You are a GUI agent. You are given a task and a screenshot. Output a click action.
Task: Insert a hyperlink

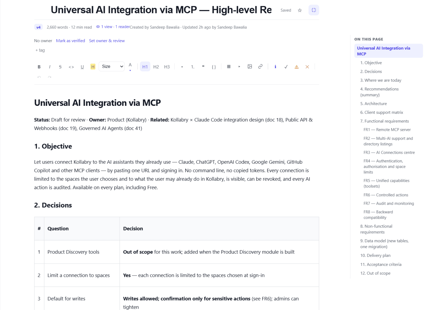coord(260,67)
